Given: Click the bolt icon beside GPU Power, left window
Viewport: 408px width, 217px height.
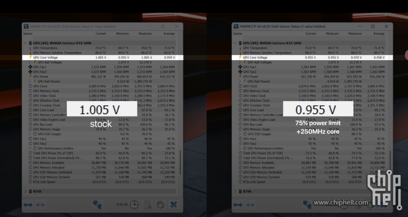Looking at the screenshot, I should click(30, 77).
